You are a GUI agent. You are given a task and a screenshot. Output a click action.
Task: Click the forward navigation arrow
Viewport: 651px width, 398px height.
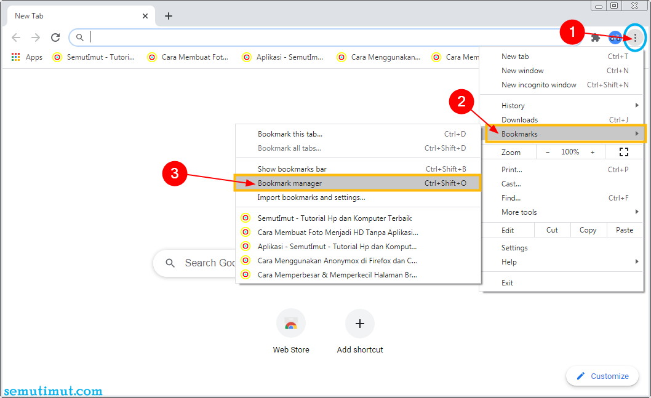click(36, 37)
